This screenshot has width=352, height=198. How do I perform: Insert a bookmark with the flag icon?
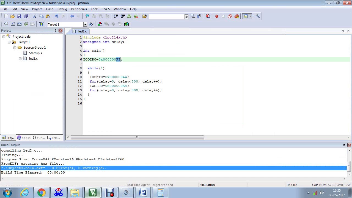pyautogui.click(x=87, y=16)
